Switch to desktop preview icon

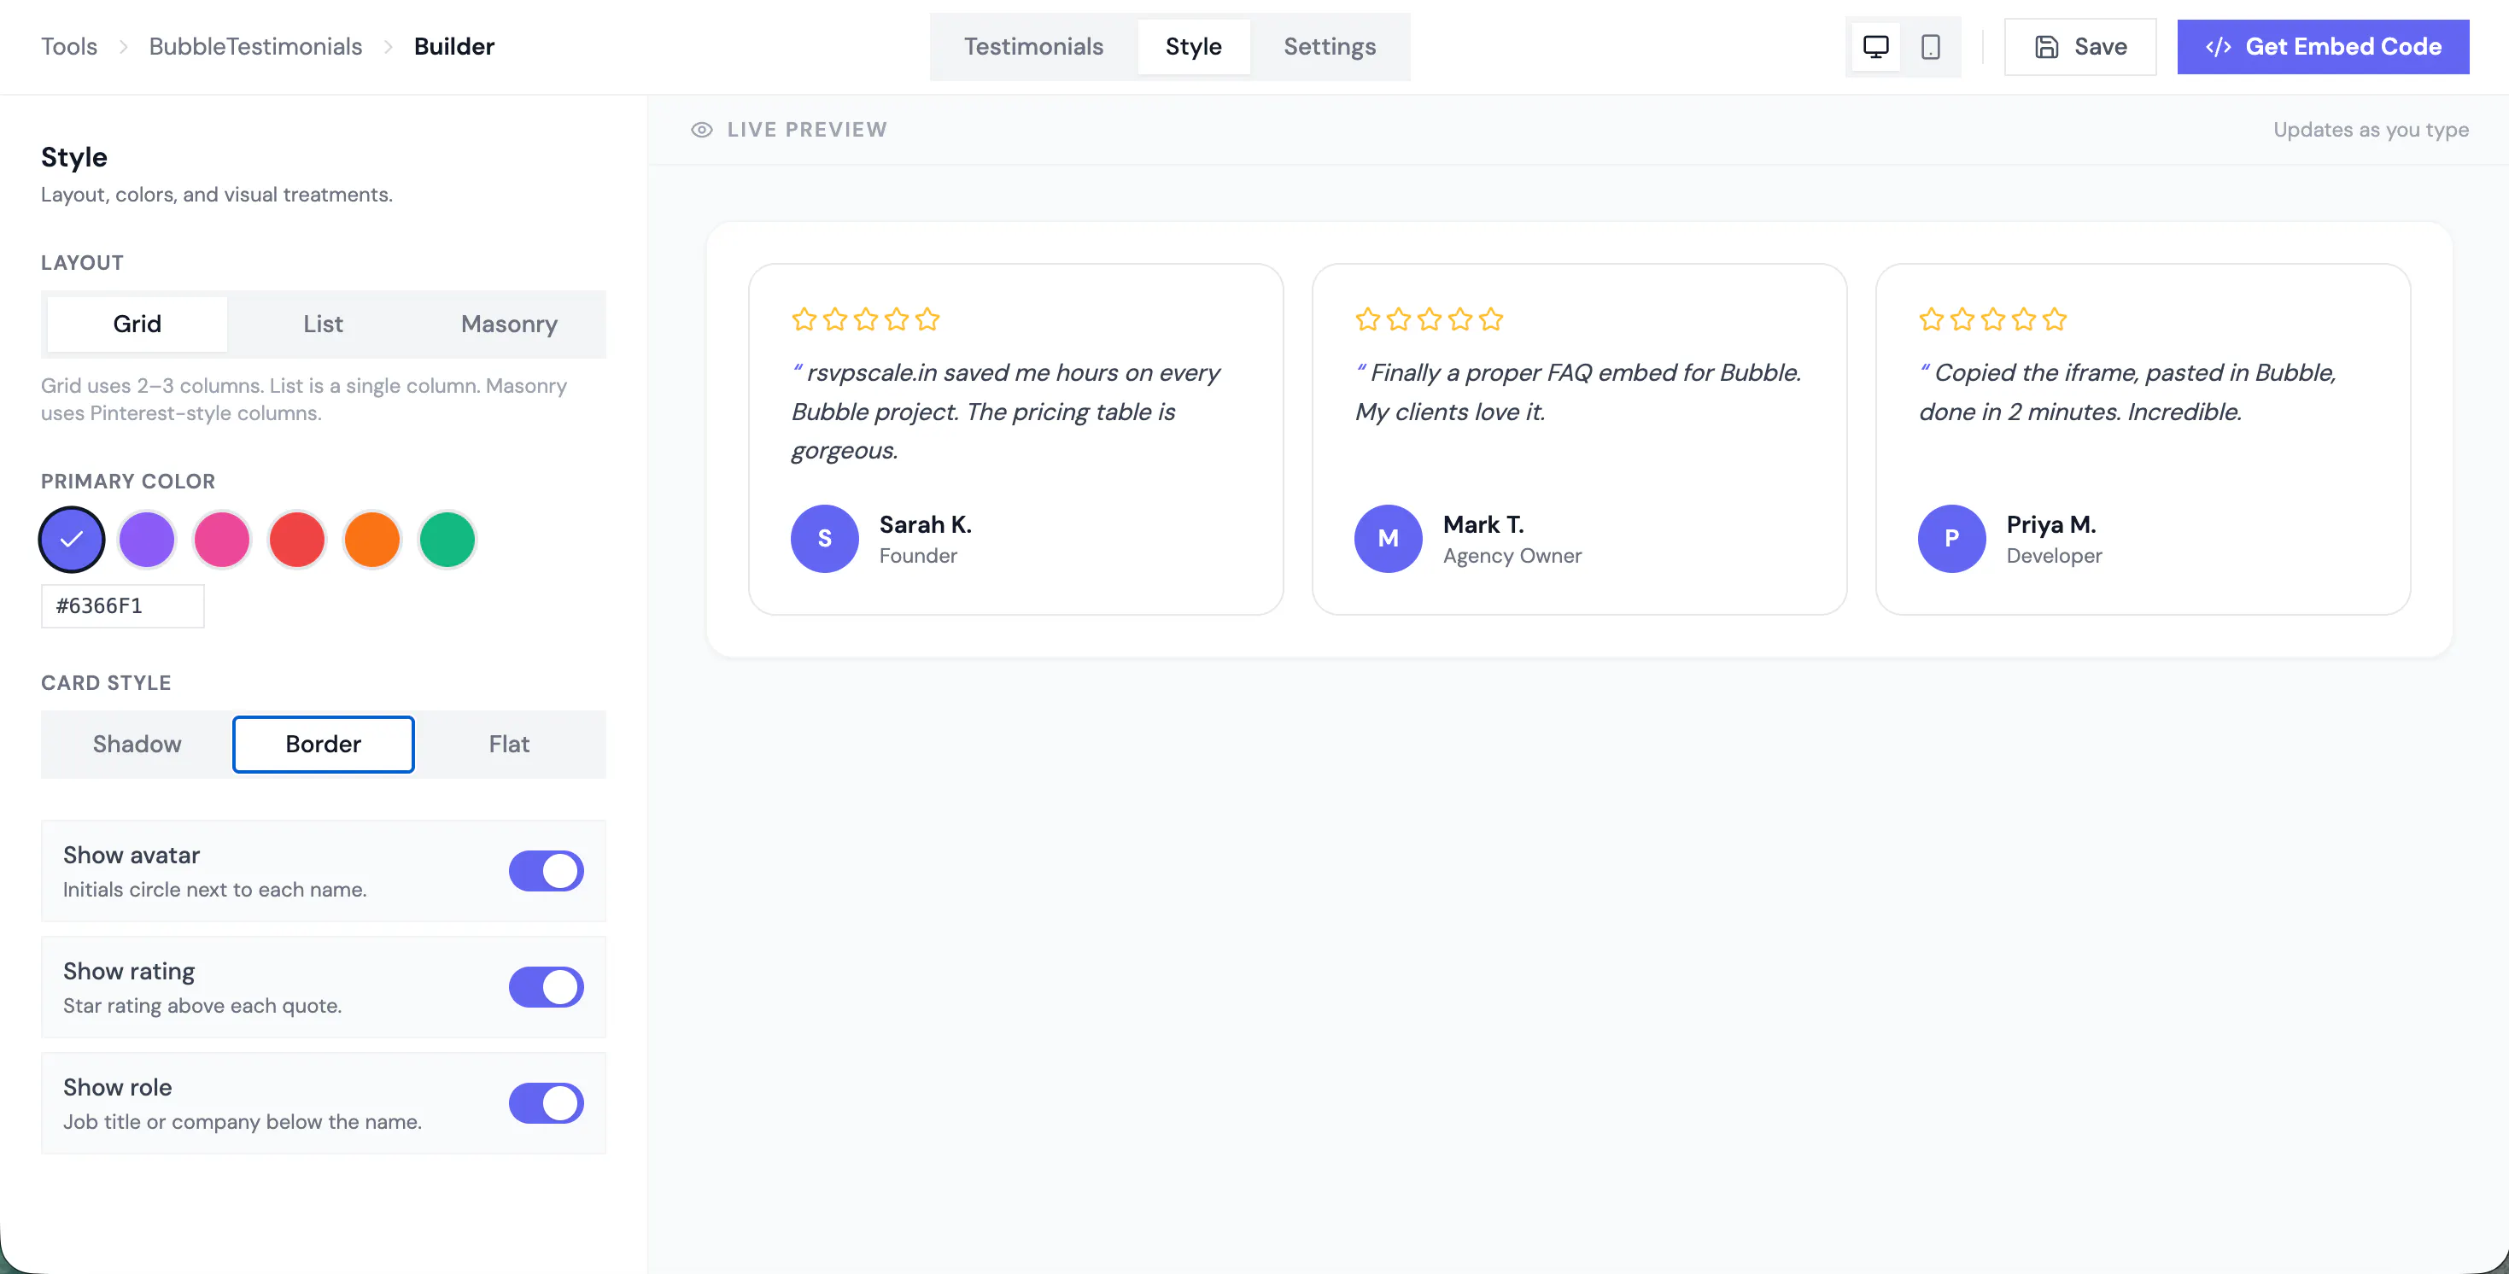click(1875, 47)
